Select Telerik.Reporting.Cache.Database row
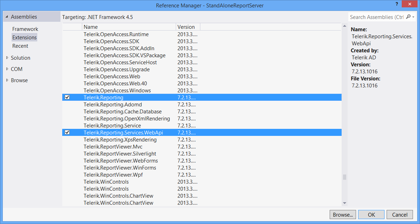 [202, 111]
